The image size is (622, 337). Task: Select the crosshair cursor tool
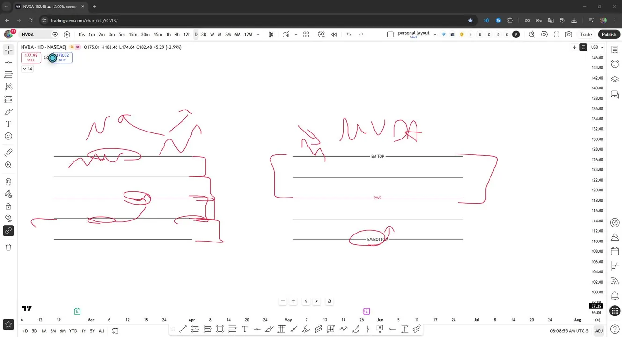tap(8, 50)
